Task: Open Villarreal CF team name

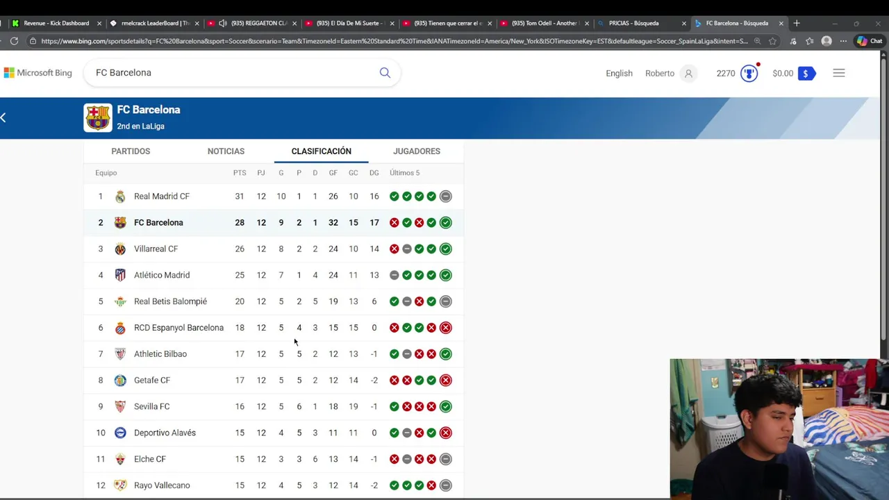Action: (156, 249)
